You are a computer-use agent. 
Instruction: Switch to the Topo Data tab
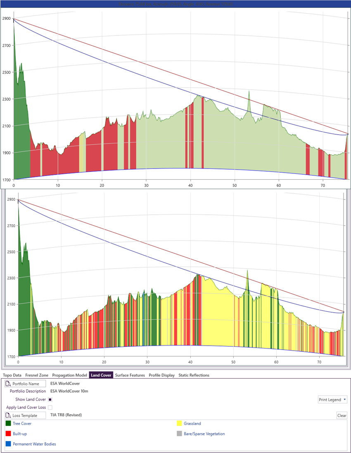[x=12, y=375]
